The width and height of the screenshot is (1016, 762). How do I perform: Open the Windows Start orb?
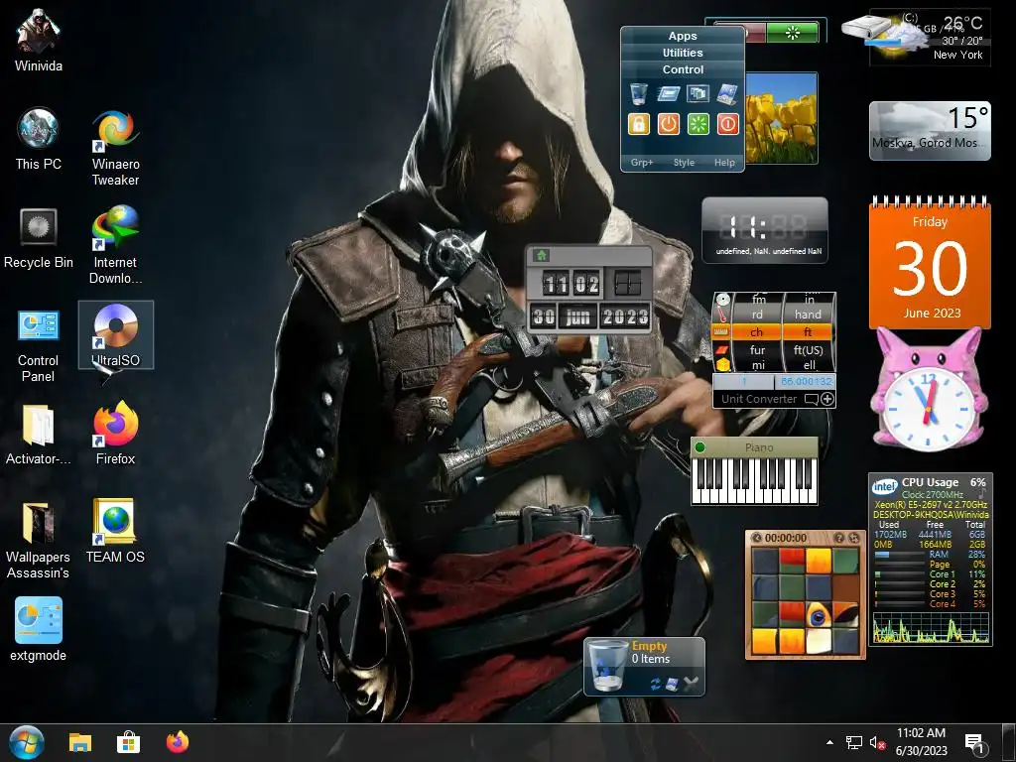[27, 742]
